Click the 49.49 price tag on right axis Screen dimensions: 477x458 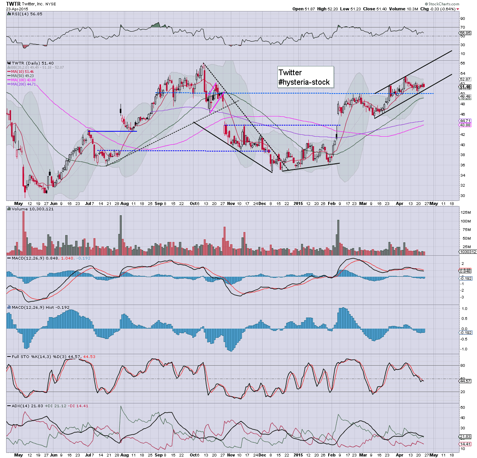click(465, 97)
